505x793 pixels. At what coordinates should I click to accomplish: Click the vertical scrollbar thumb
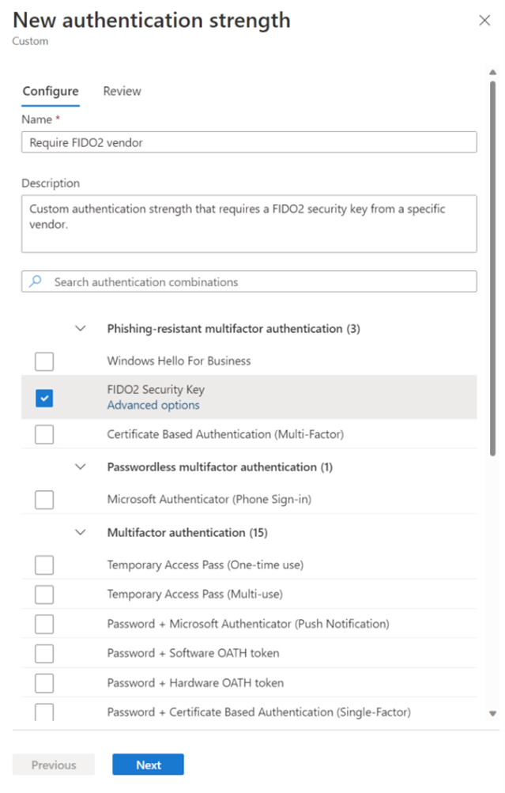(x=493, y=268)
